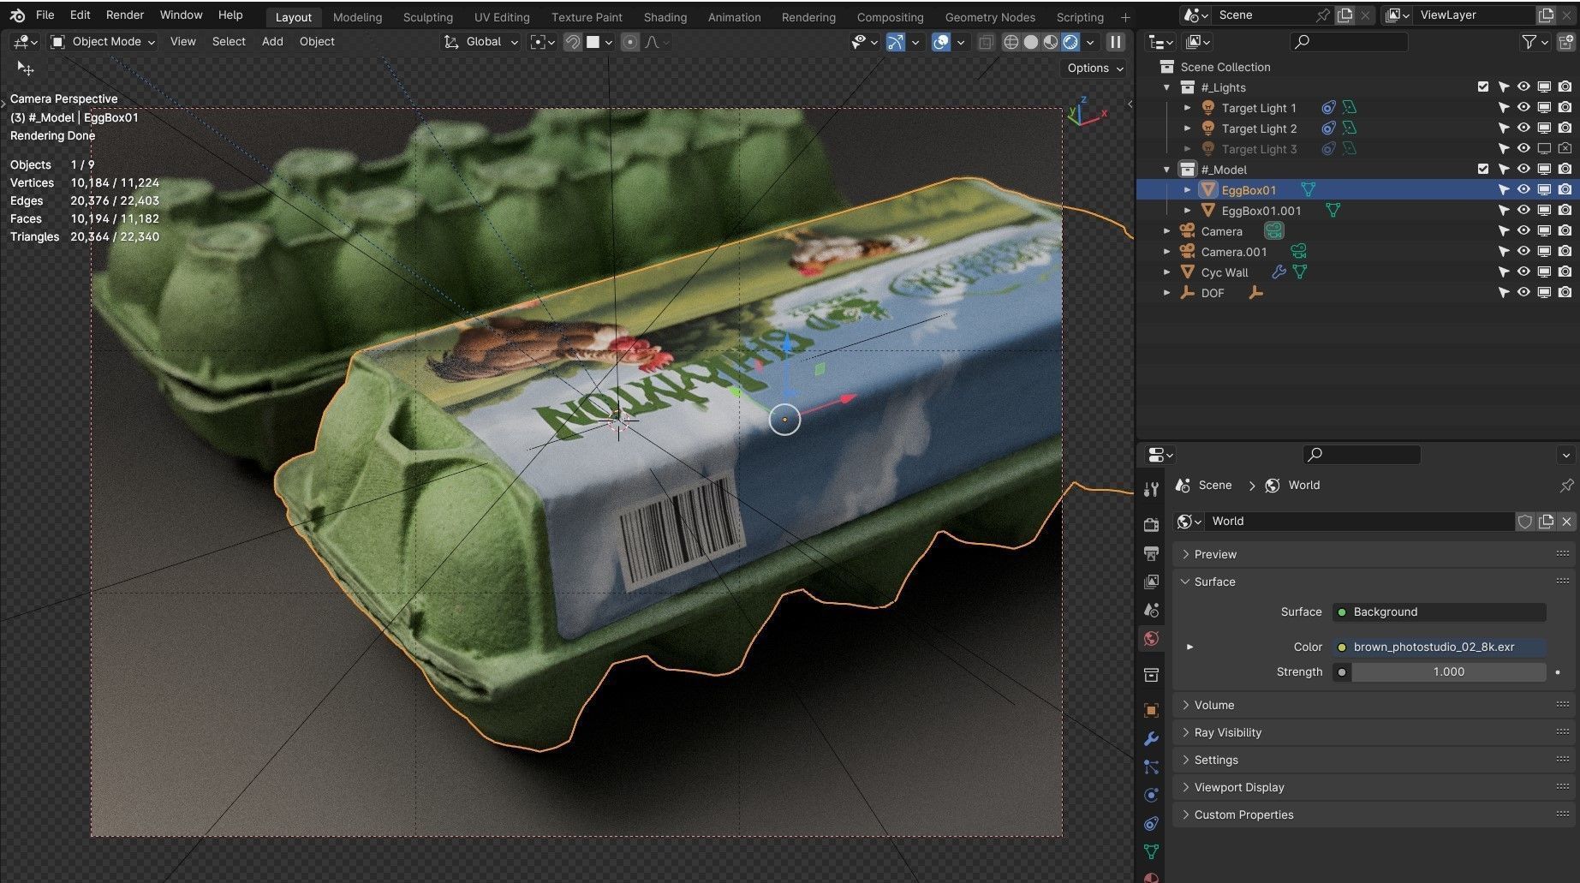Toggle viewport overlays icon

(941, 42)
